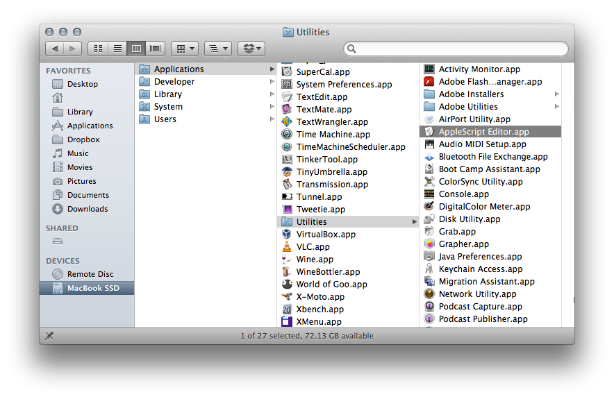Select the Transmission.app icon
Image resolution: width=614 pixels, height=399 pixels.
coord(287,185)
